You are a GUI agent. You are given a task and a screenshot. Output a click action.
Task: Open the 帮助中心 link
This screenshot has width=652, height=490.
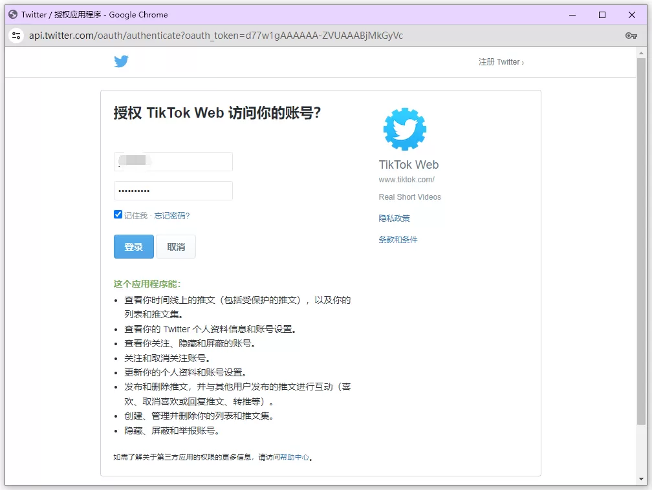tap(294, 457)
